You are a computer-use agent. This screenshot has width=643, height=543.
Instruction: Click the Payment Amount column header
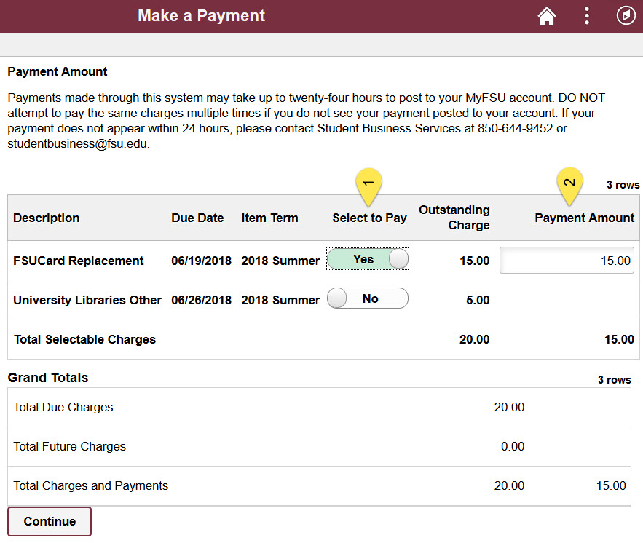click(584, 218)
